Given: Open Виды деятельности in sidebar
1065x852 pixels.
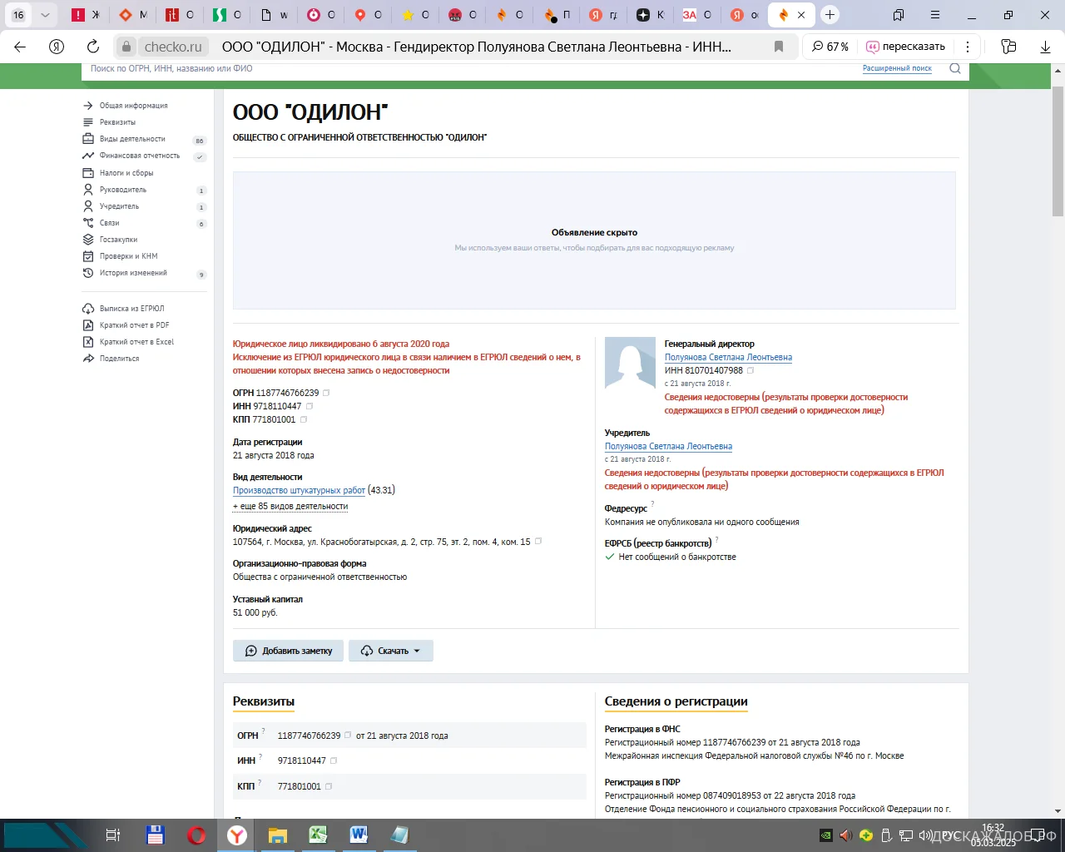Looking at the screenshot, I should pyautogui.click(x=132, y=139).
